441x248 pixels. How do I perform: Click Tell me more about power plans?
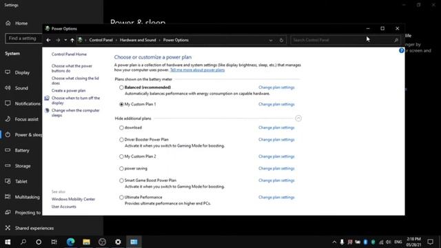pos(197,70)
